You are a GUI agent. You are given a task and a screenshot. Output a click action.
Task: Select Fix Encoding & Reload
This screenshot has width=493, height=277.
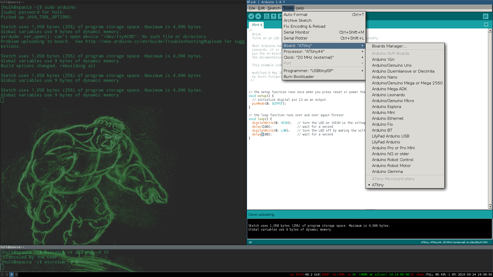(324, 26)
